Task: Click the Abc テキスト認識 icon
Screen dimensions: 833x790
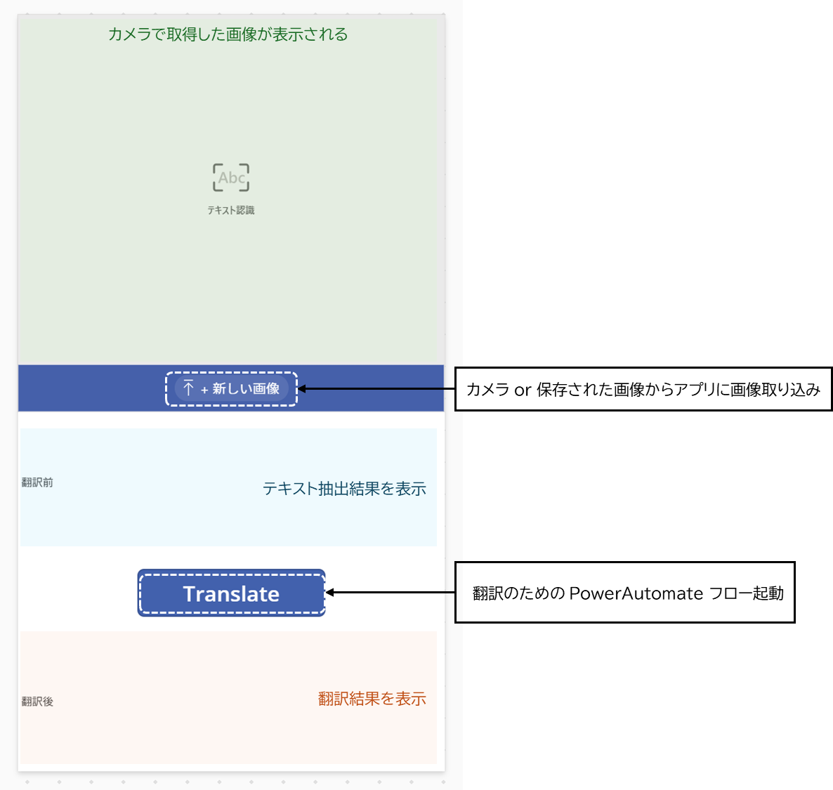Action: tap(231, 178)
